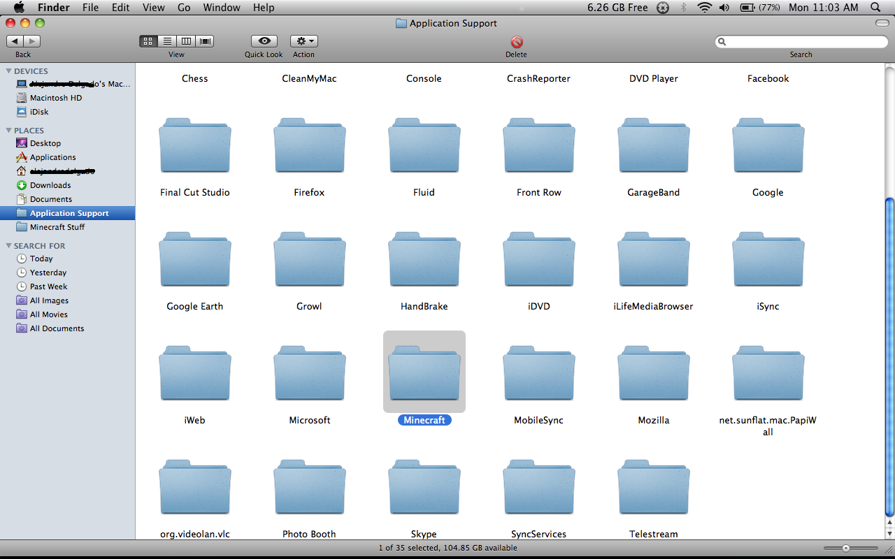This screenshot has width=895, height=559.
Task: Open the Edit menu
Action: click(x=121, y=8)
